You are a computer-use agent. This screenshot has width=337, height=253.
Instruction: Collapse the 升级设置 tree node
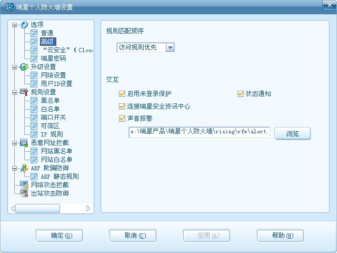(x=14, y=67)
